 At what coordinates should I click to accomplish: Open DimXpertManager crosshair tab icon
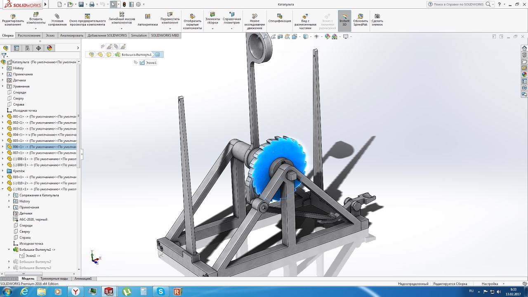click(38, 48)
